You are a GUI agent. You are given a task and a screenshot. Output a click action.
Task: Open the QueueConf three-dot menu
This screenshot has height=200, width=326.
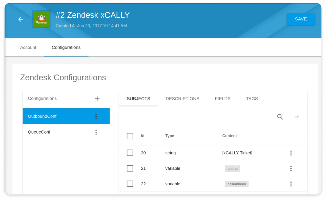[96, 132]
